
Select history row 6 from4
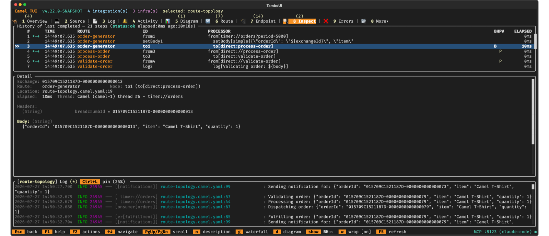point(274,61)
